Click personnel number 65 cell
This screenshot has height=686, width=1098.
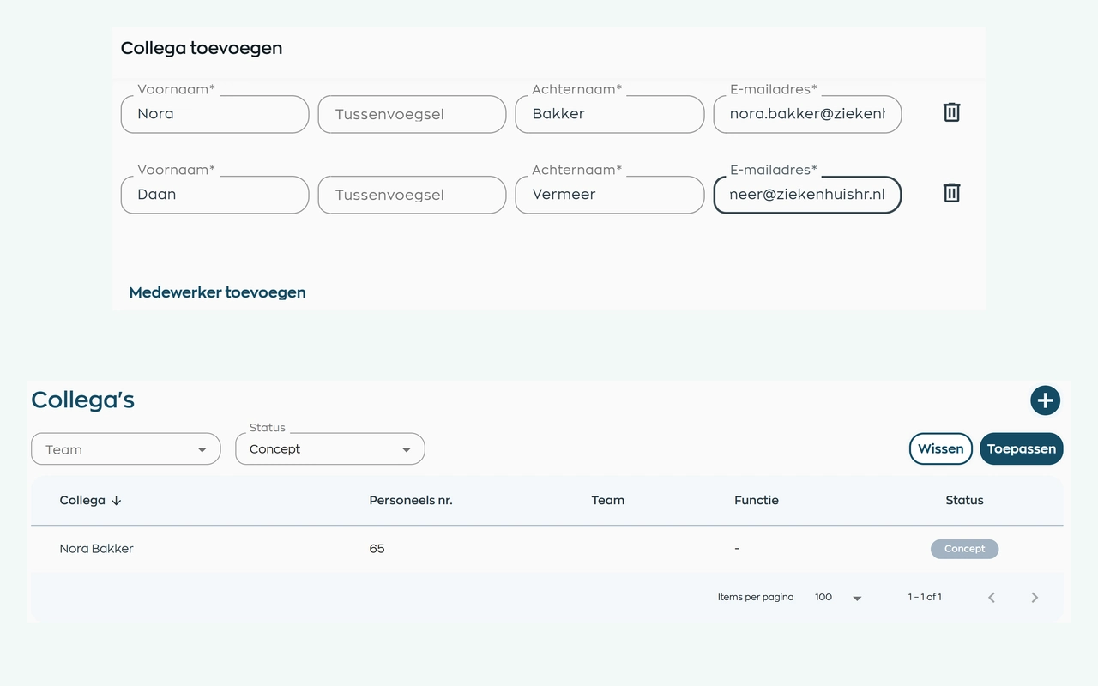coord(377,549)
